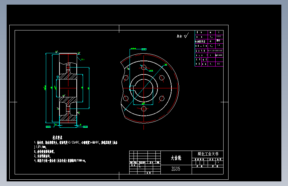Click the ZG35 material label
This screenshot has height=186, width=288.
click(176, 169)
